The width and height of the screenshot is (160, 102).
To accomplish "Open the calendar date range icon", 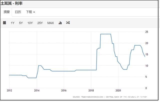I will click(4, 23).
